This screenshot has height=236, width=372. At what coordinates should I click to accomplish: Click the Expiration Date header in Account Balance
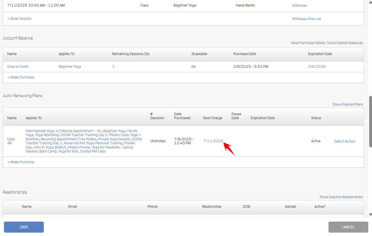click(x=320, y=54)
